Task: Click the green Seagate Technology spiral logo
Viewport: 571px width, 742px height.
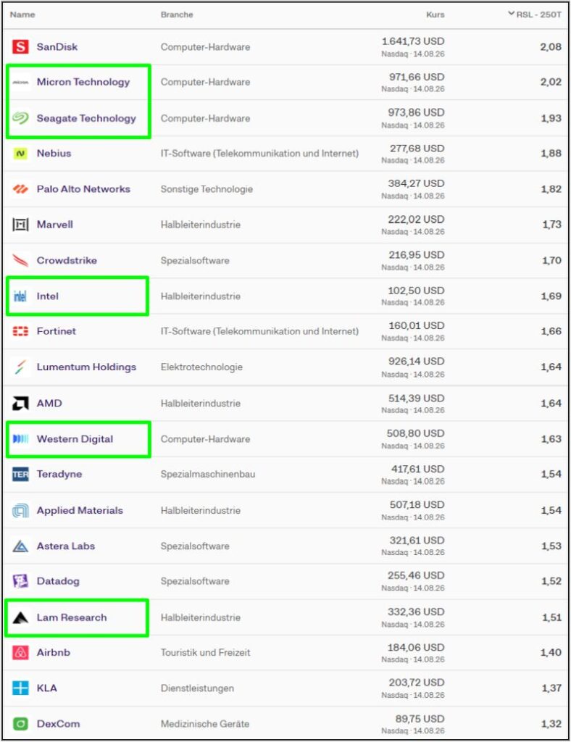Action: (x=20, y=118)
